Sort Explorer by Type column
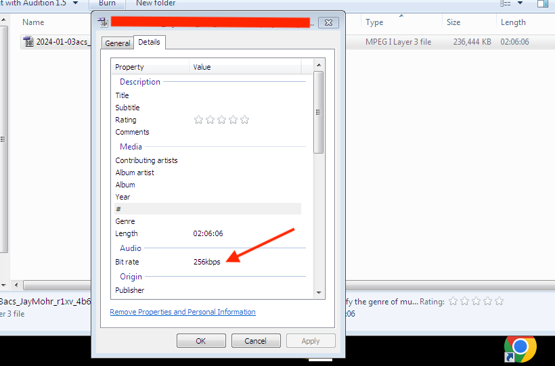 401,22
